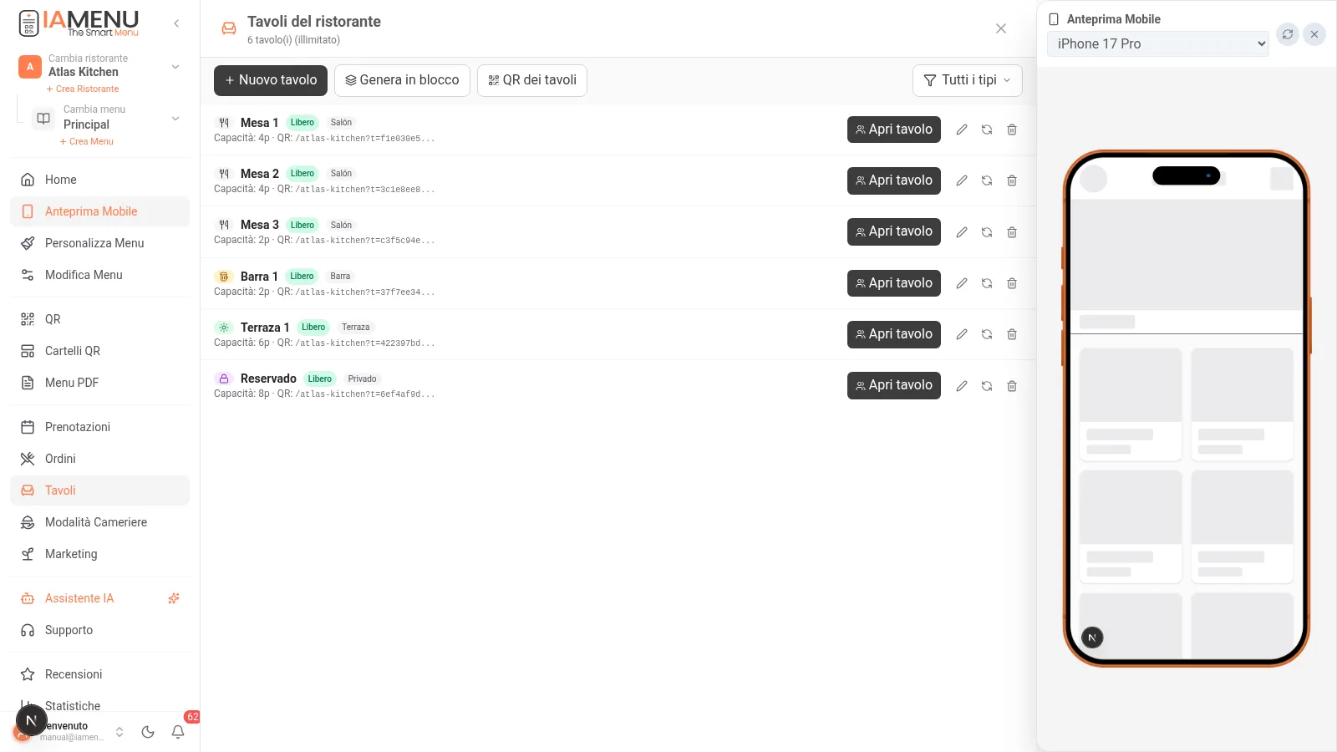Click the Crea Ristorante link
The height and width of the screenshot is (752, 1337).
tap(83, 89)
